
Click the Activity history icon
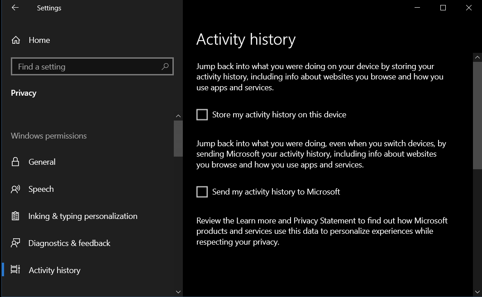point(15,269)
